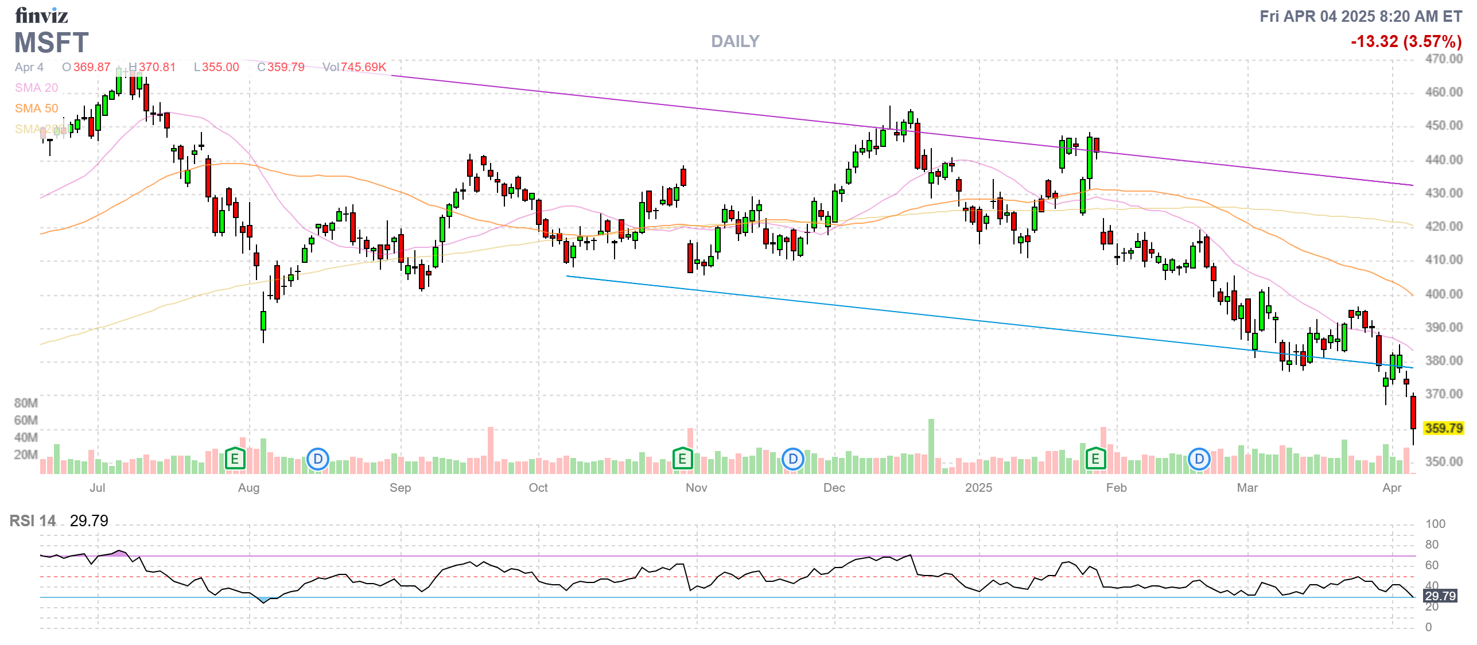Click the MSFT ticker symbol
The image size is (1477, 645).
[x=52, y=42]
